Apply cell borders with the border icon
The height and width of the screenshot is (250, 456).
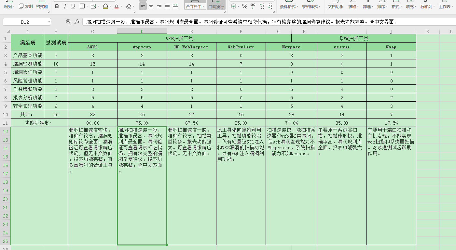coord(82,6)
